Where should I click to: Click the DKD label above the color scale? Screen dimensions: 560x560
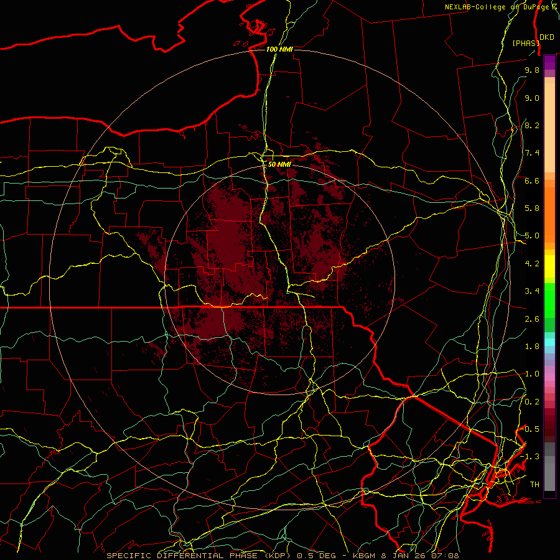click(546, 37)
